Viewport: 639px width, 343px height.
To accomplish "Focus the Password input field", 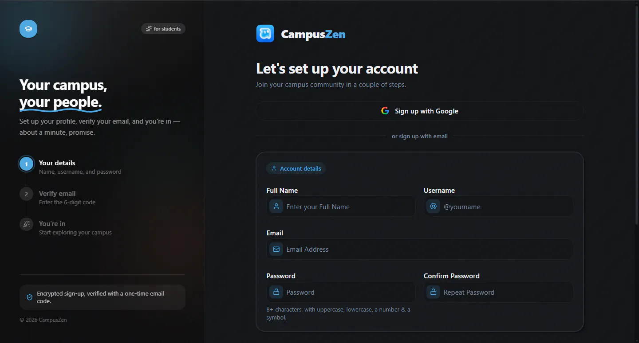I will point(341,292).
